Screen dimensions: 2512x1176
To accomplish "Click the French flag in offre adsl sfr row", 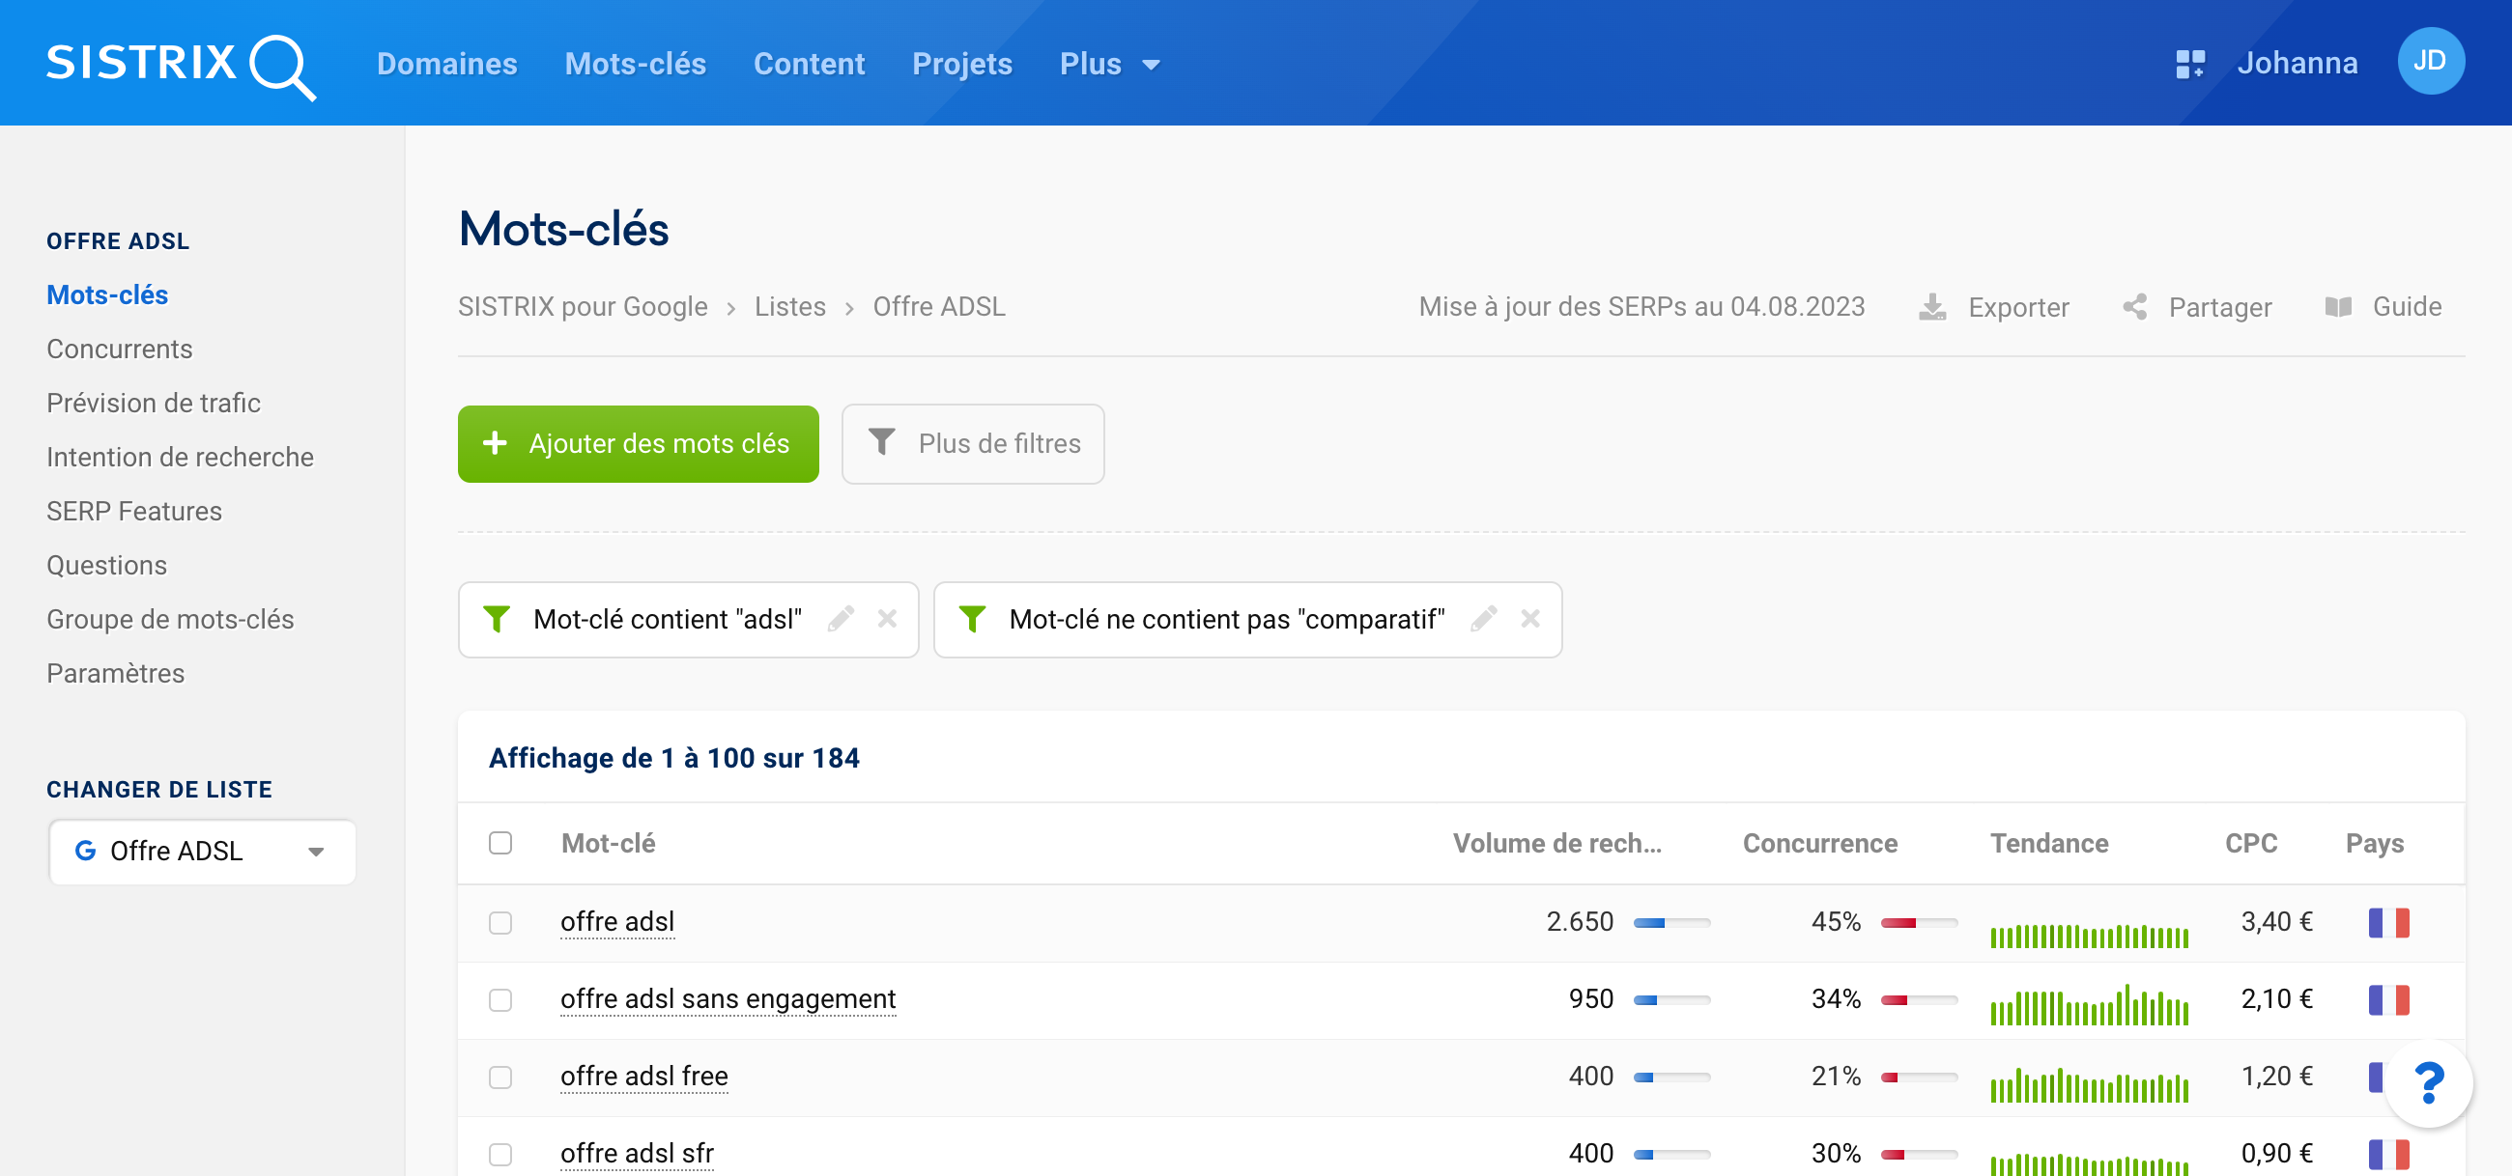I will tap(2388, 1154).
